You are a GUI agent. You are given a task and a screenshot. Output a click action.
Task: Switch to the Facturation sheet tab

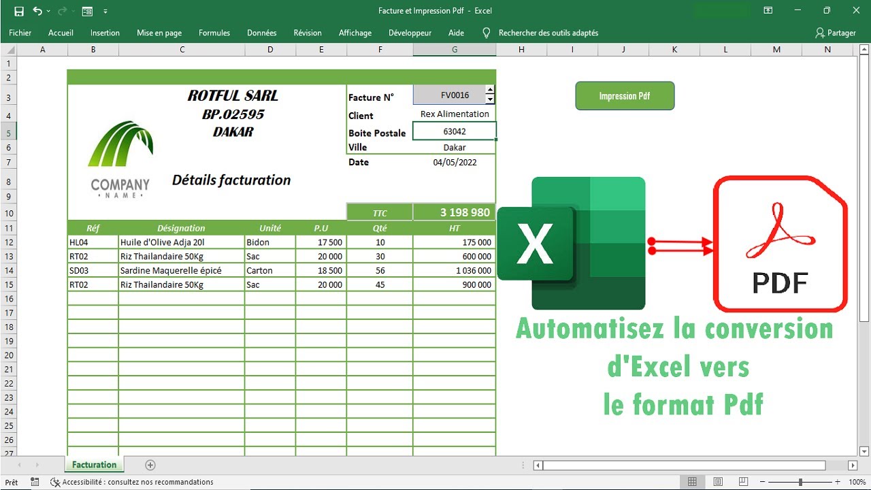(x=94, y=465)
